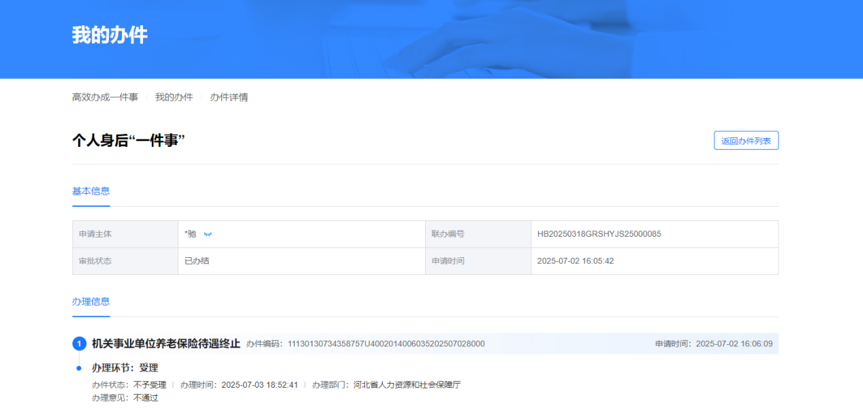Screen dimensions: 863x417
Task: Click the 办件编码 number in step header
Action: point(386,344)
